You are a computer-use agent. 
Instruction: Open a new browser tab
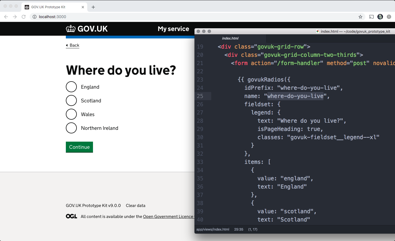tap(93, 7)
